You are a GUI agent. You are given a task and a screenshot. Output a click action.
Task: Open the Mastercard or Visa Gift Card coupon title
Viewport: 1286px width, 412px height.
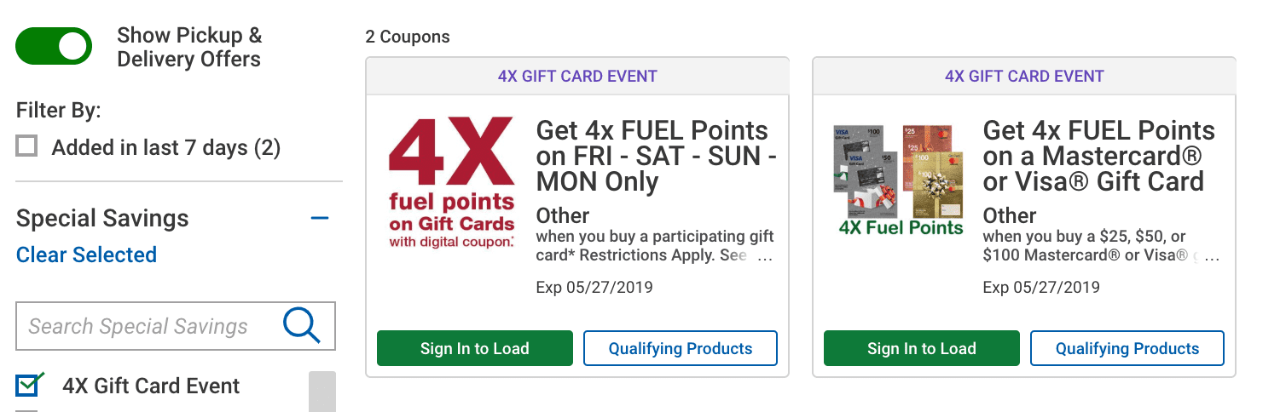tap(1099, 156)
